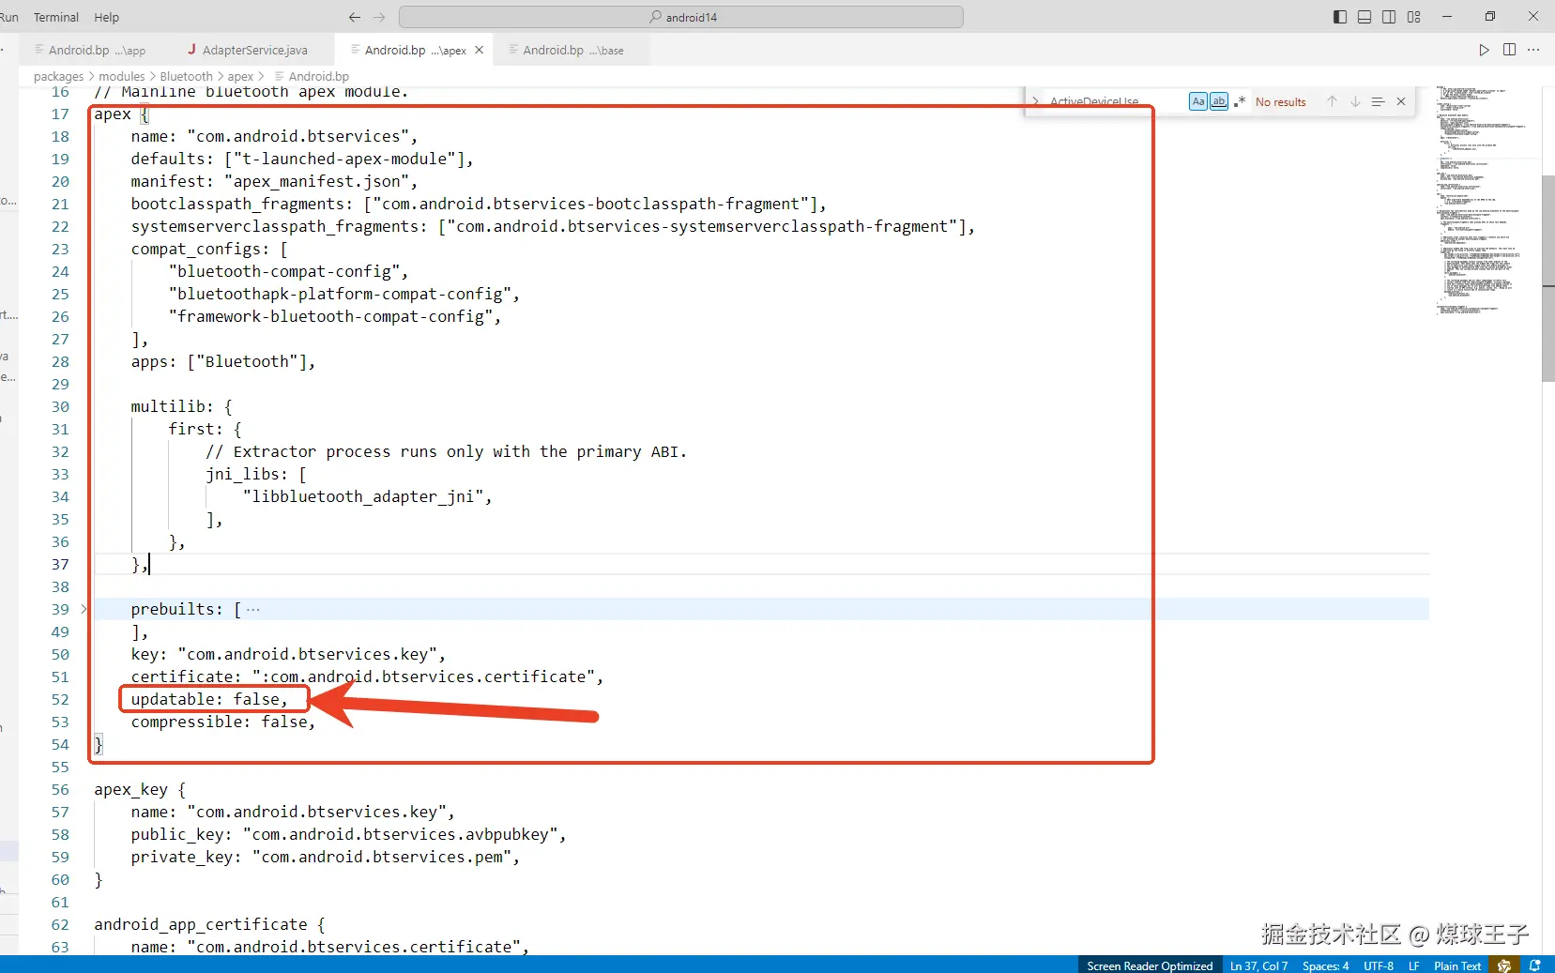Switch to the Android.bp apex tab
The image size is (1555, 973).
coord(415,50)
